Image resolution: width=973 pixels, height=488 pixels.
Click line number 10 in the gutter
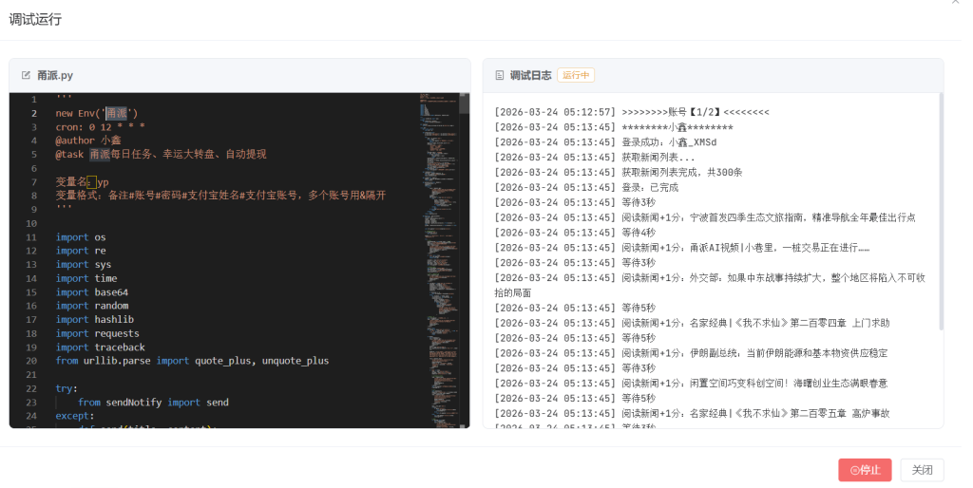(x=31, y=223)
